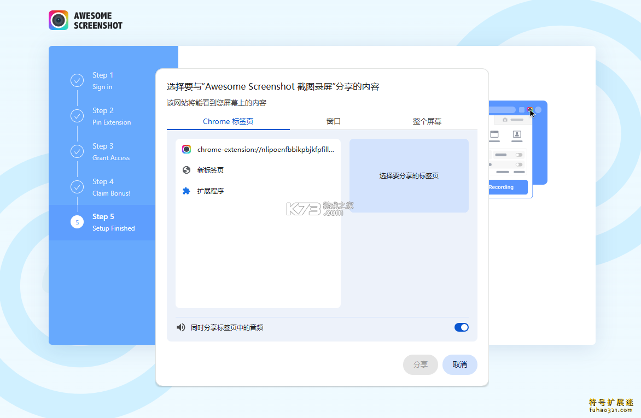Image resolution: width=641 pixels, height=418 pixels.
Task: Select the 新标签页 list entry
Action: click(x=258, y=170)
